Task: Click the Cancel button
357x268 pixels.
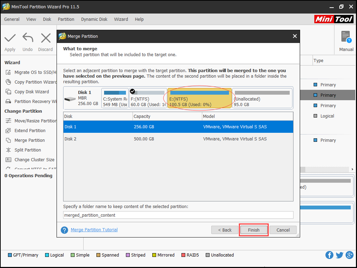Action: [x=283, y=230]
